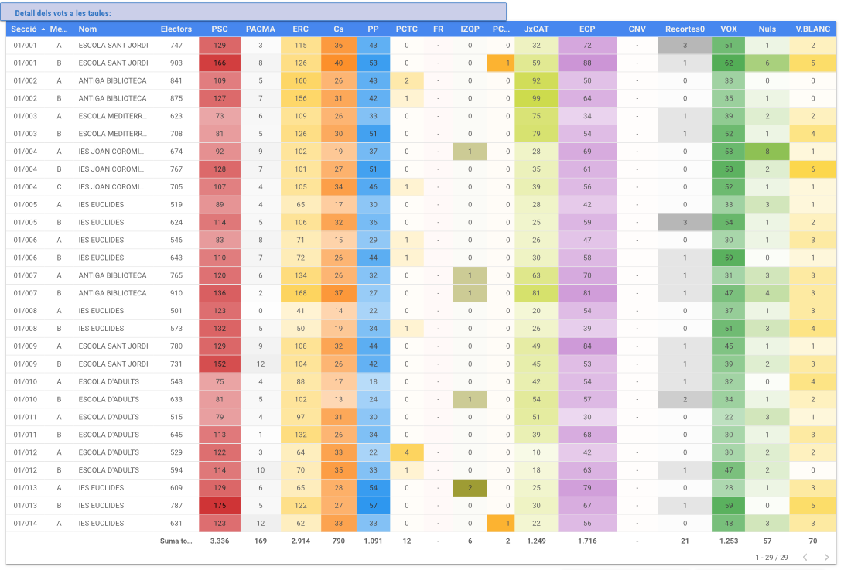844x570 pixels.
Task: Click ESCOLA D'ADULTS in row 01/012 B
Action: tap(109, 470)
